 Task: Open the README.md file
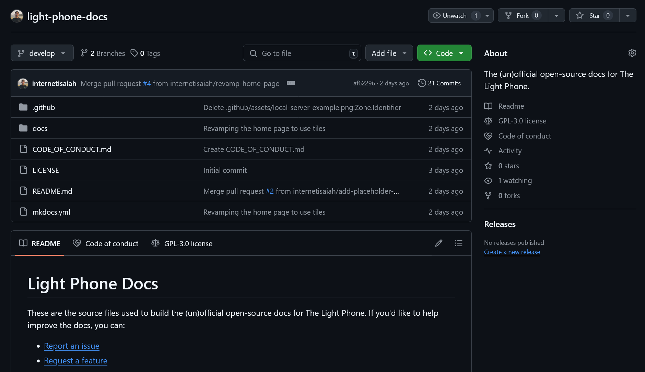pos(52,191)
